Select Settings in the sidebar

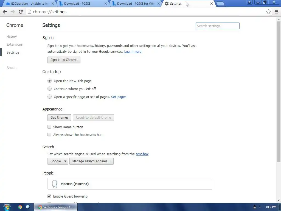(x=13, y=52)
